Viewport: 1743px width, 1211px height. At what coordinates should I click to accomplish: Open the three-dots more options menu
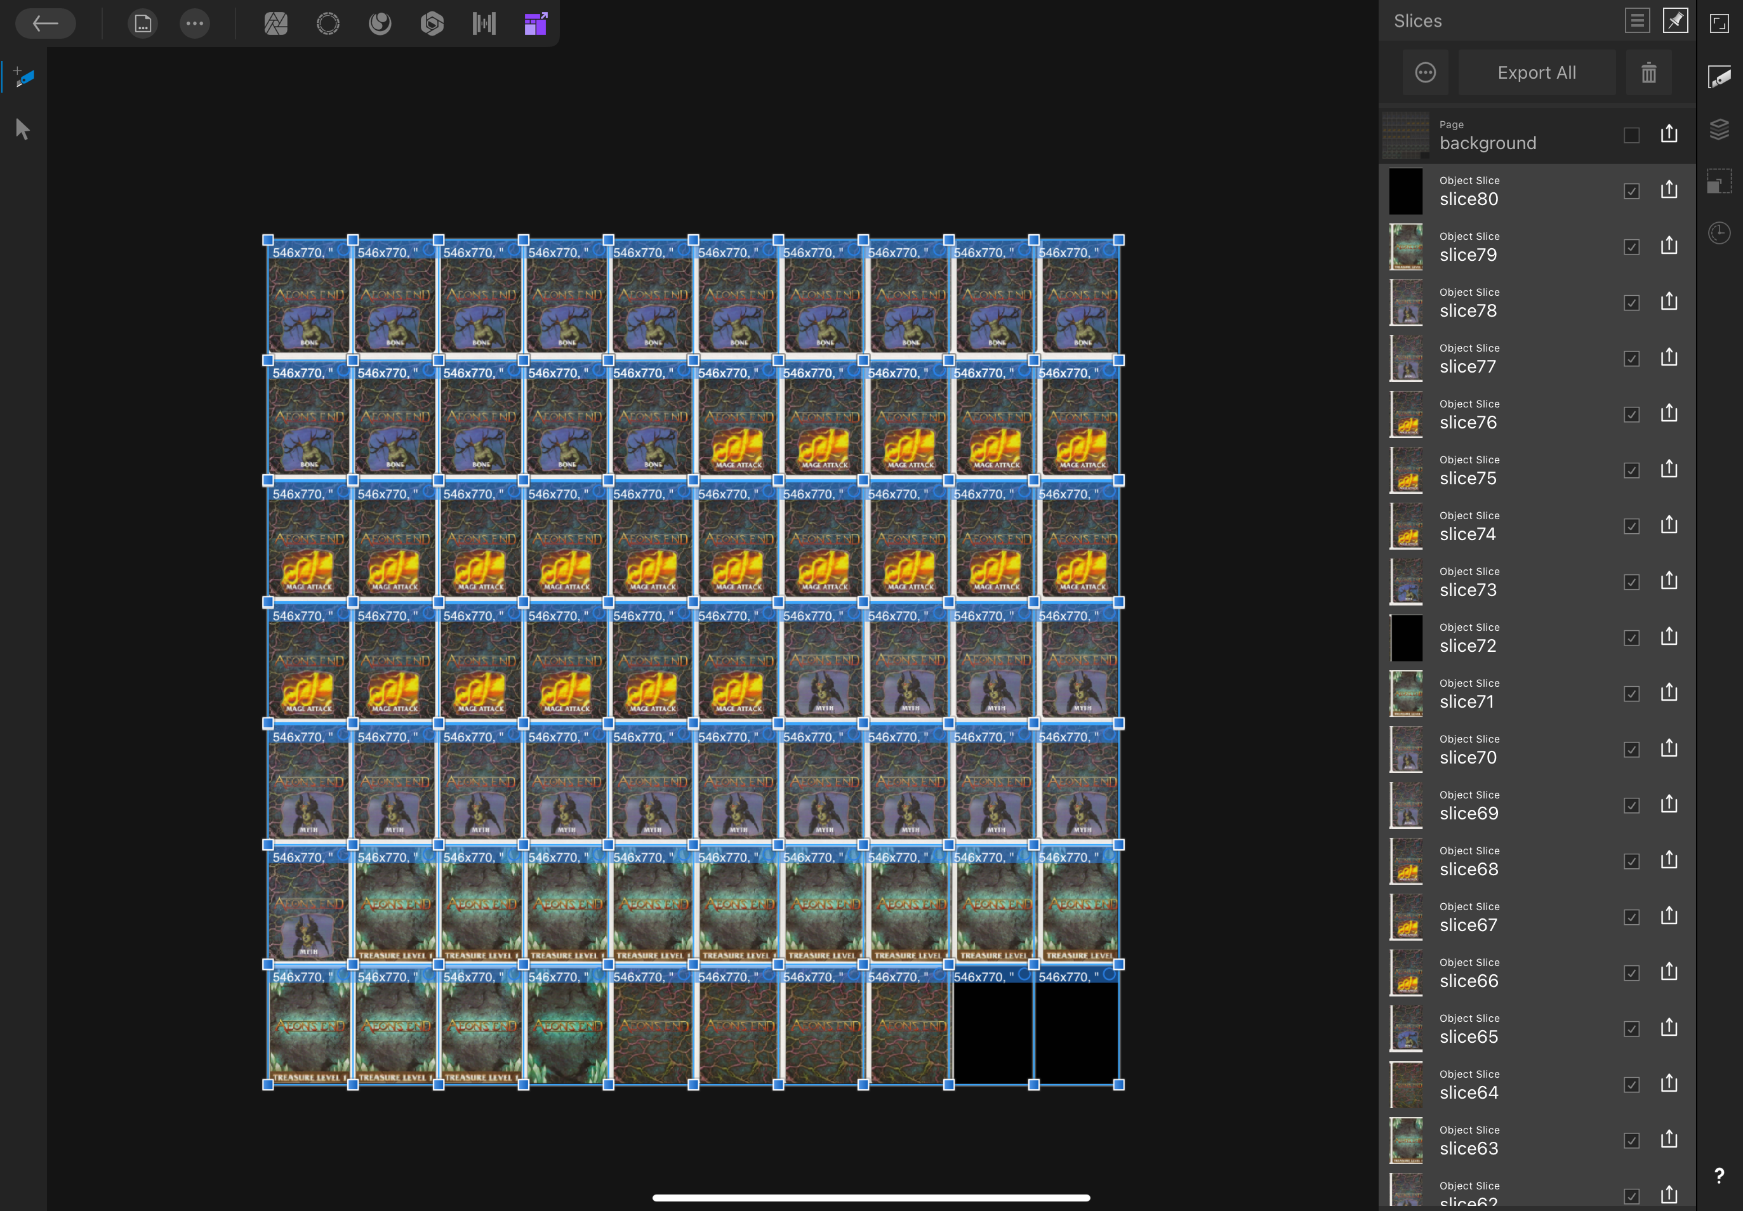pos(195,23)
